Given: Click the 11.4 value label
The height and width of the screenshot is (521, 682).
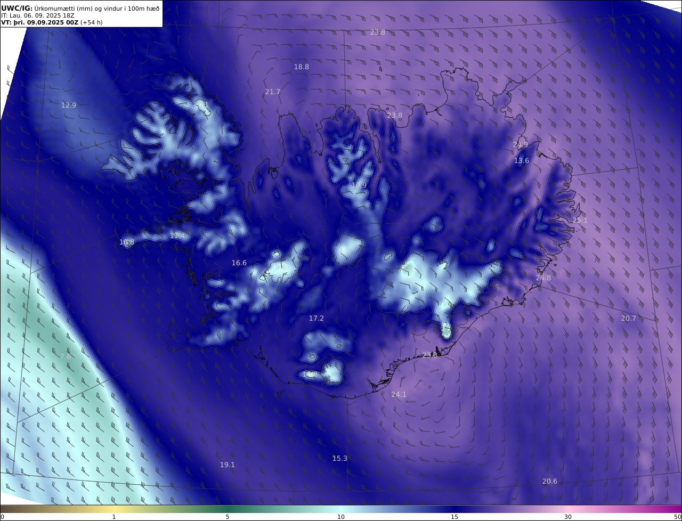Looking at the screenshot, I should coord(177,236).
